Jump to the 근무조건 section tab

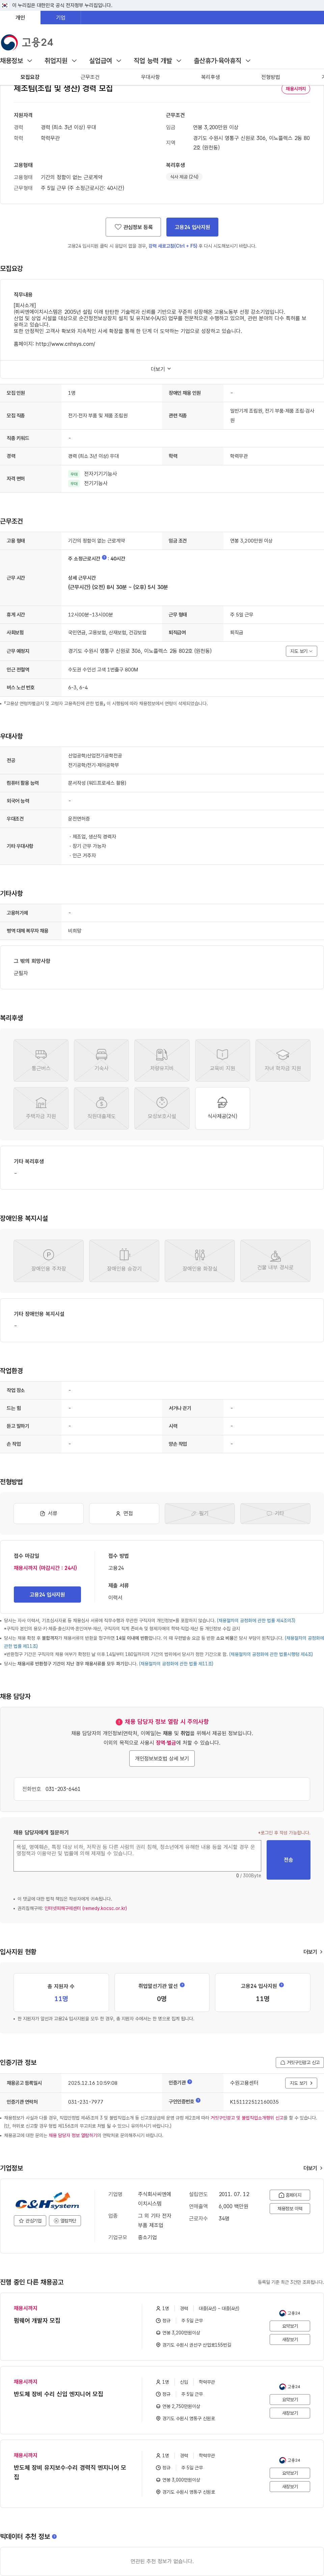[x=90, y=77]
